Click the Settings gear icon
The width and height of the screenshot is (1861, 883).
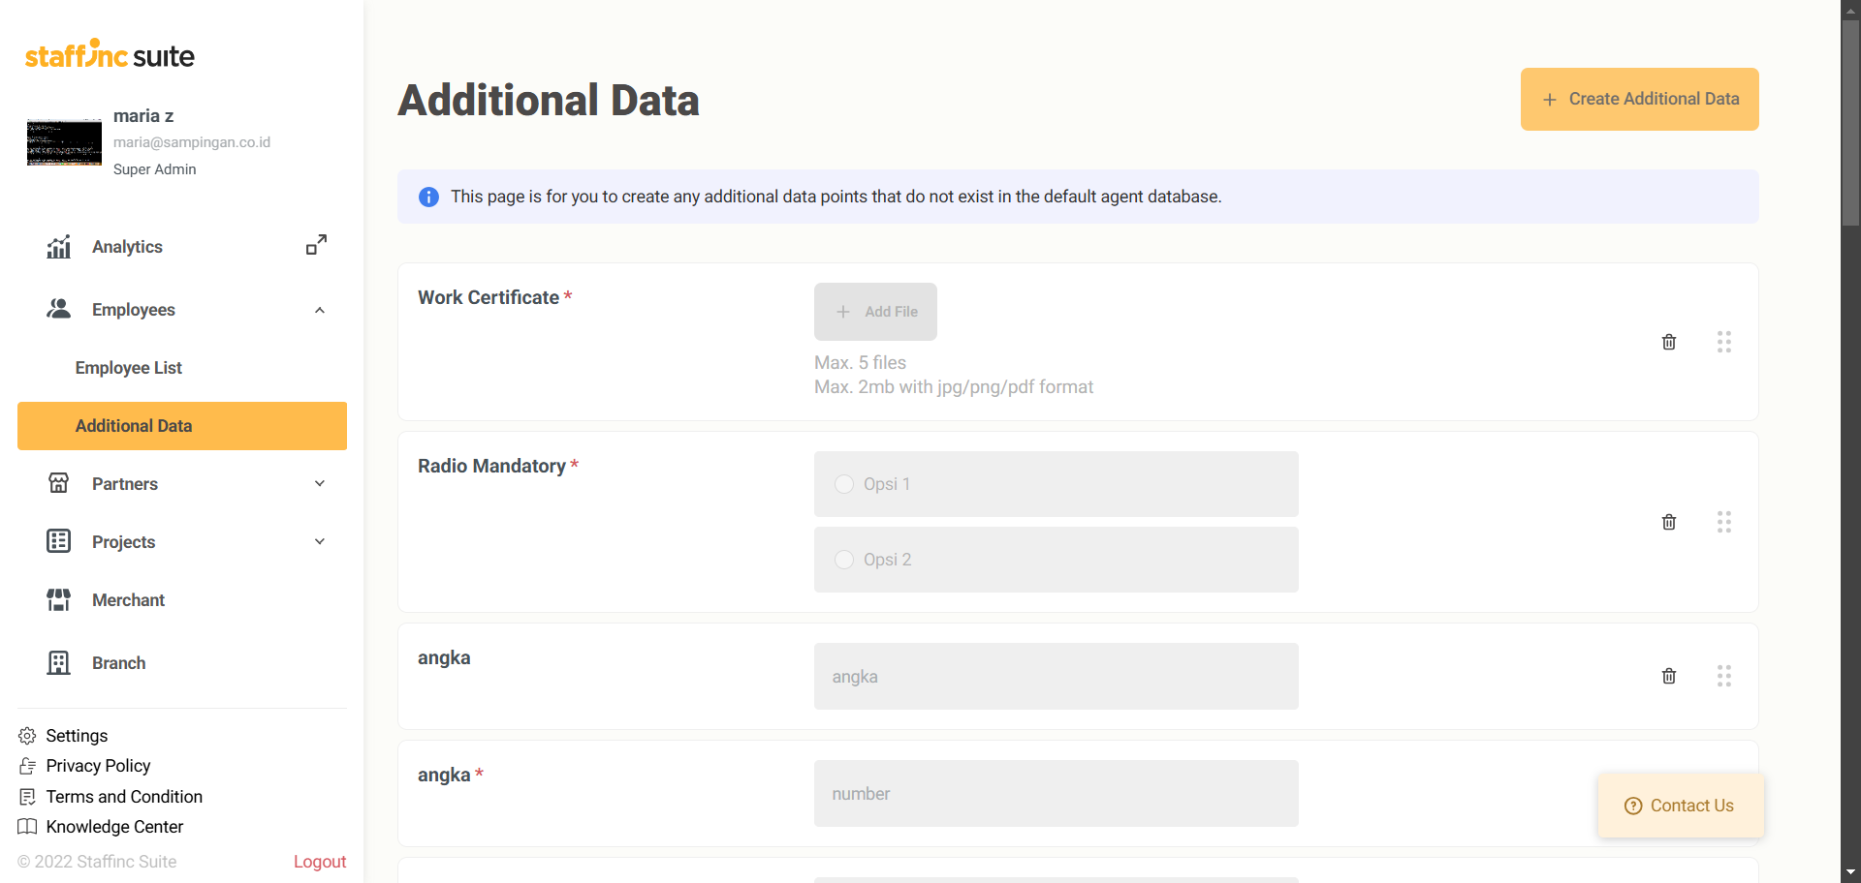27,736
